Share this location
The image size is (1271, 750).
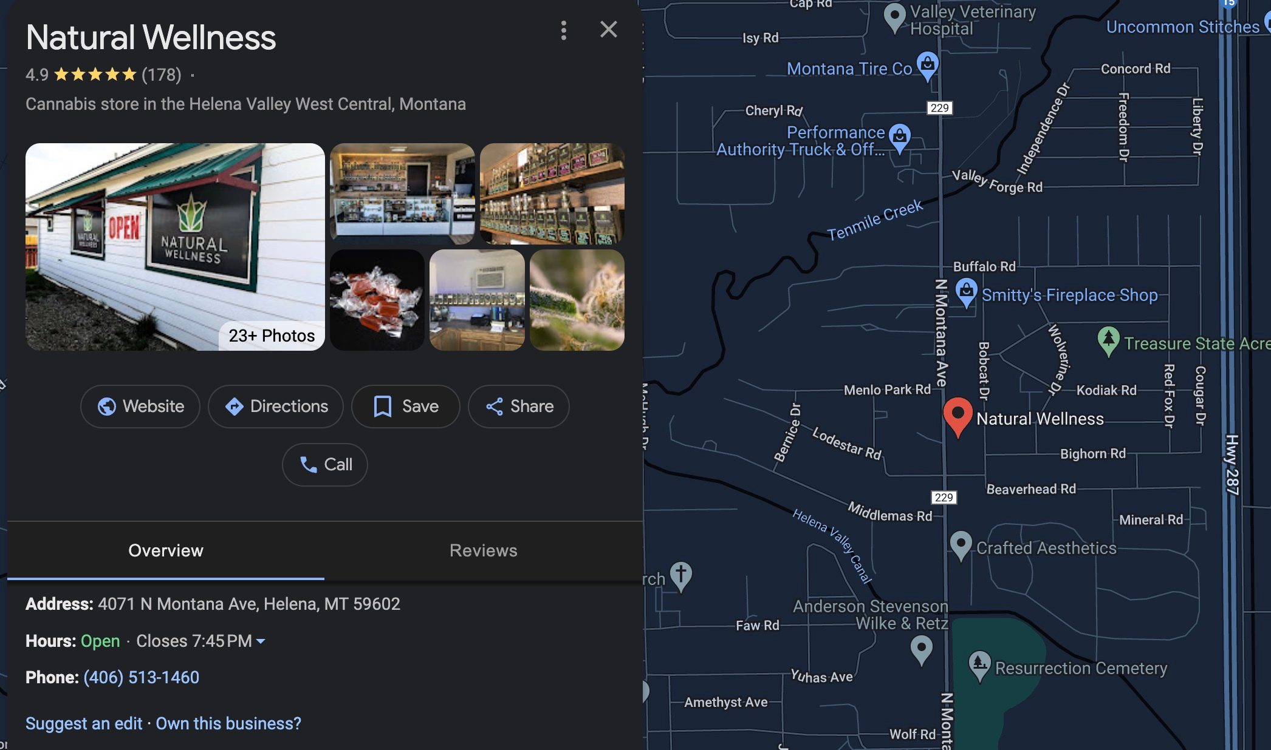point(519,407)
